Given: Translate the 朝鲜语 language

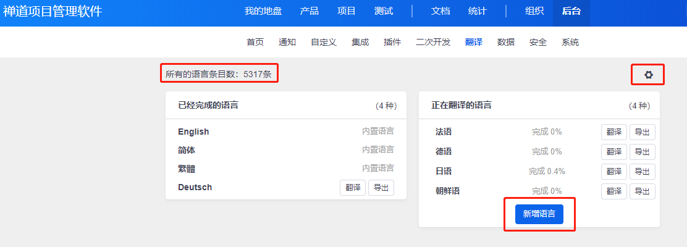Looking at the screenshot, I should tap(614, 191).
